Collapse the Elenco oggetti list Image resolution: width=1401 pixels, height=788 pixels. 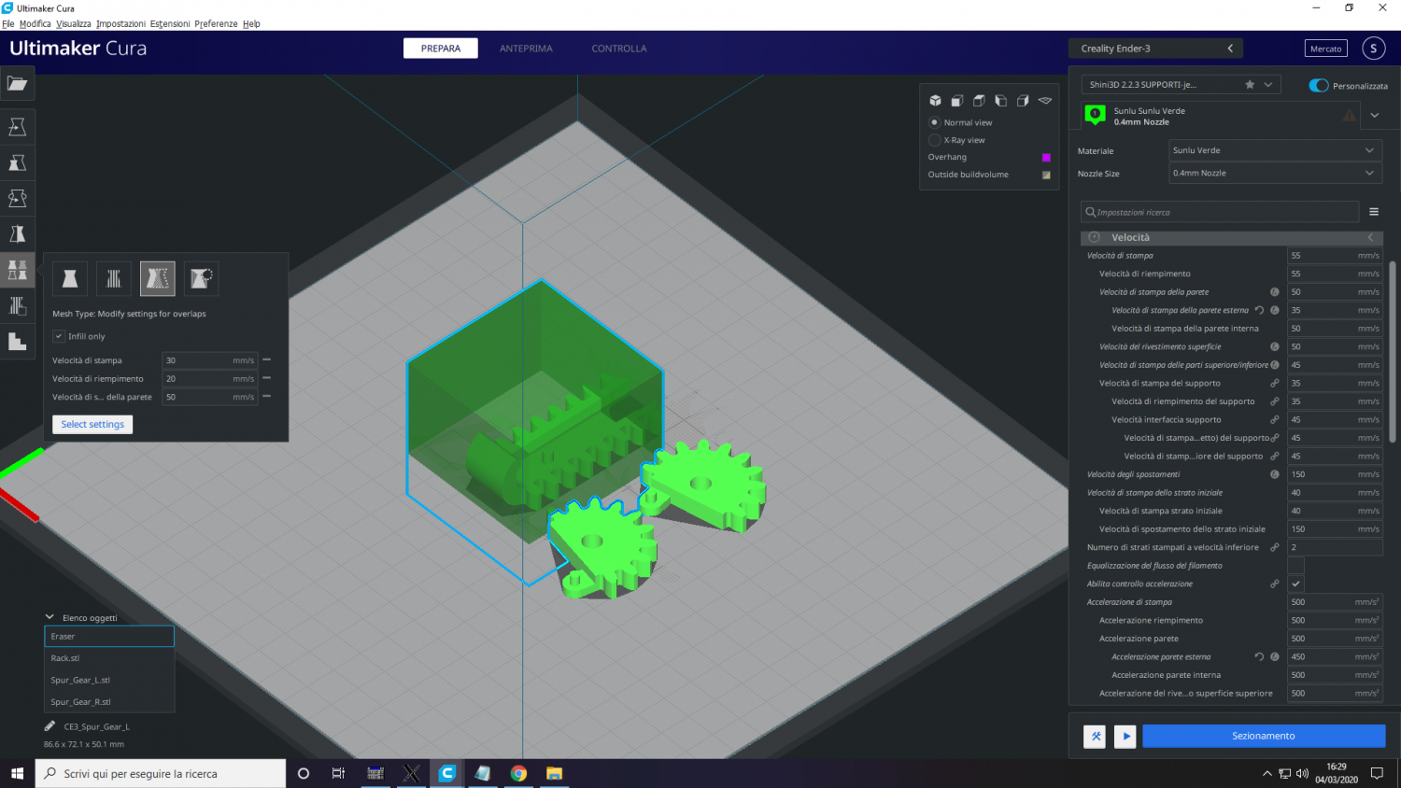pos(50,617)
